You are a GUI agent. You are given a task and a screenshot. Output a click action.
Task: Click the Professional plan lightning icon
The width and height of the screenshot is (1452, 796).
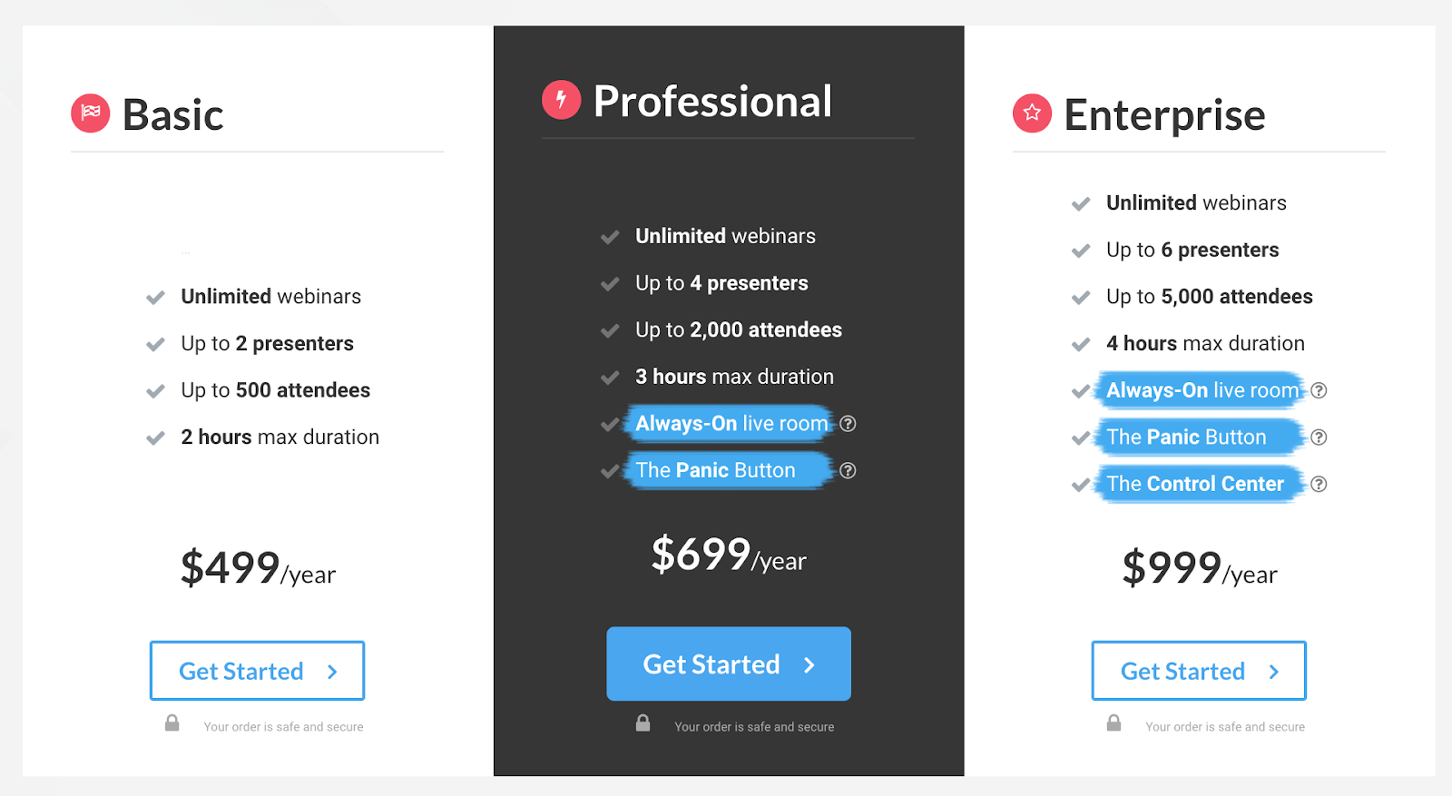click(561, 100)
